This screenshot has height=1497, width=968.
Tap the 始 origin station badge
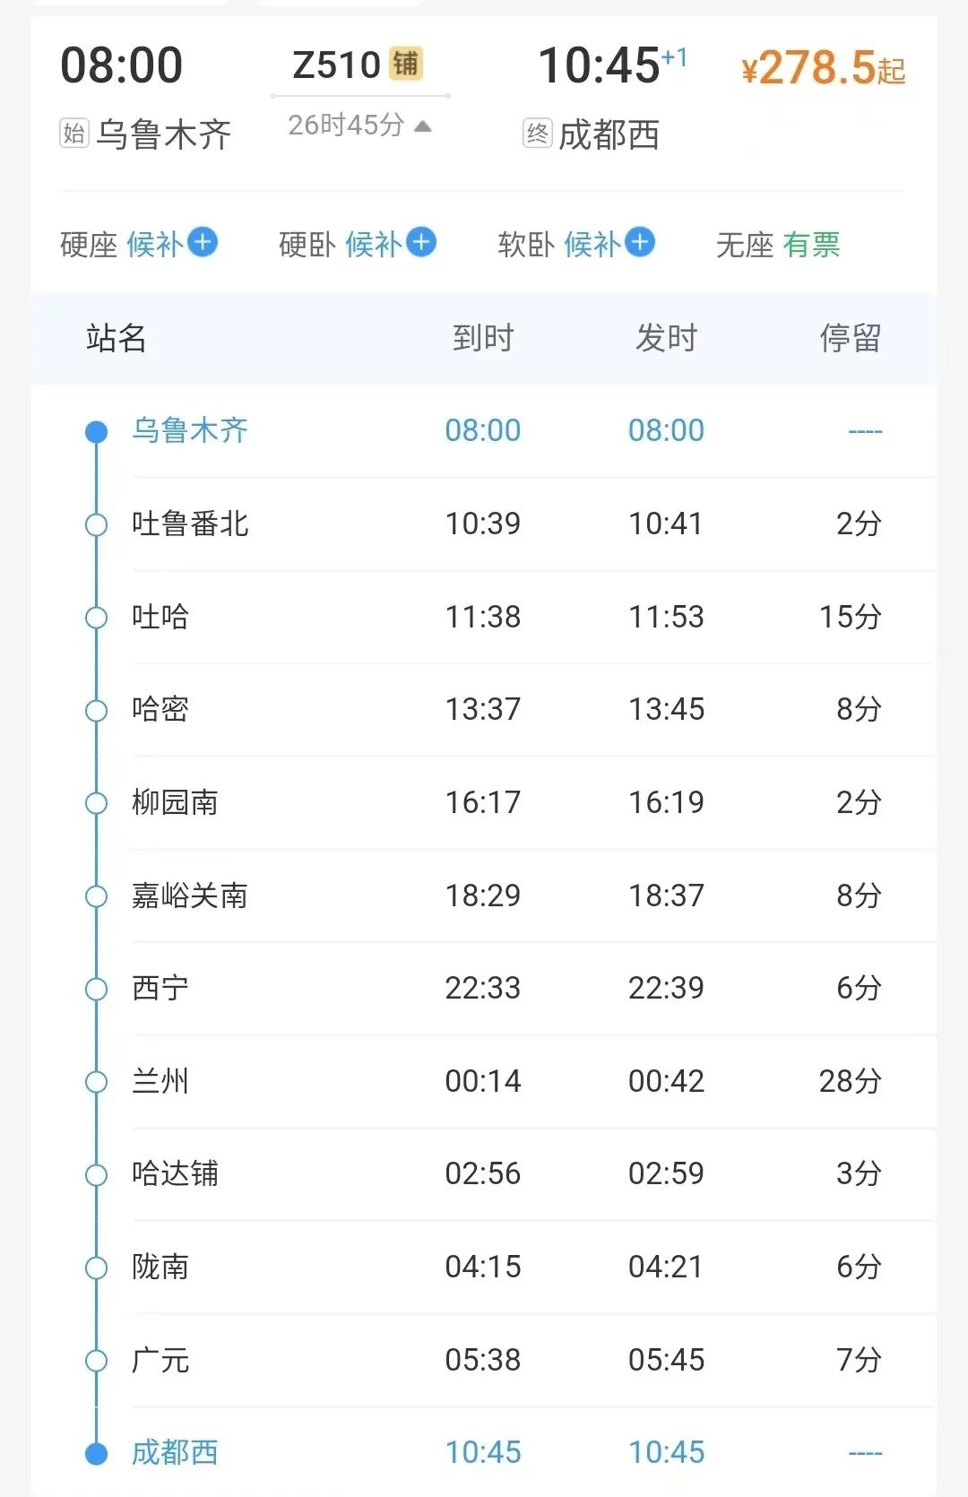(74, 134)
